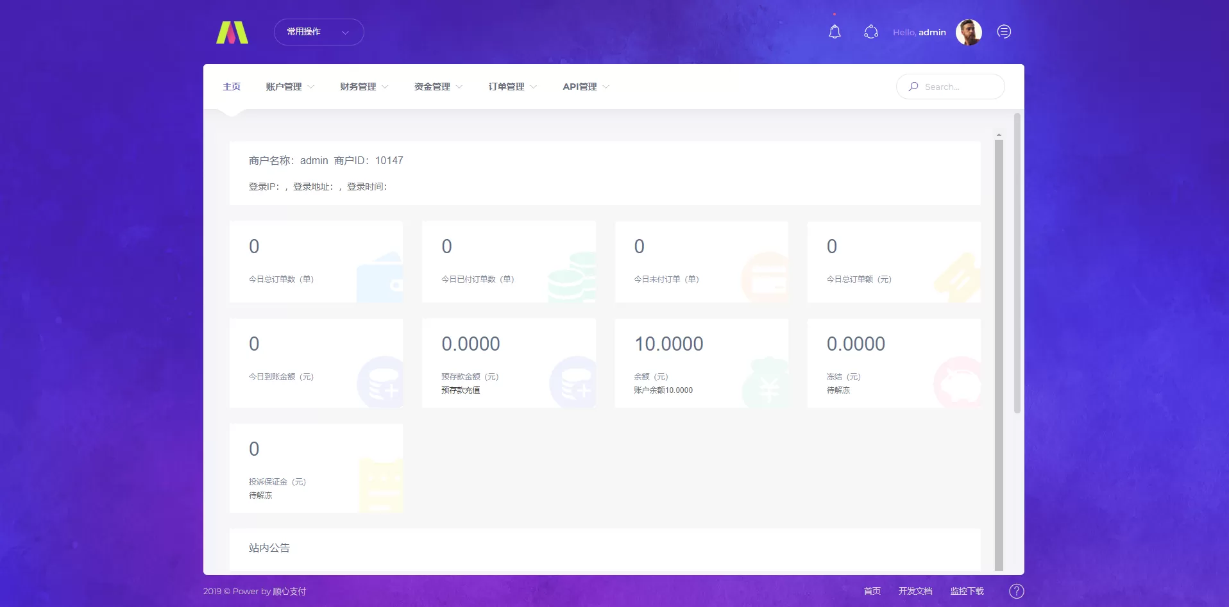The height and width of the screenshot is (607, 1229).
Task: Expand the 财务管理 menu
Action: click(364, 87)
